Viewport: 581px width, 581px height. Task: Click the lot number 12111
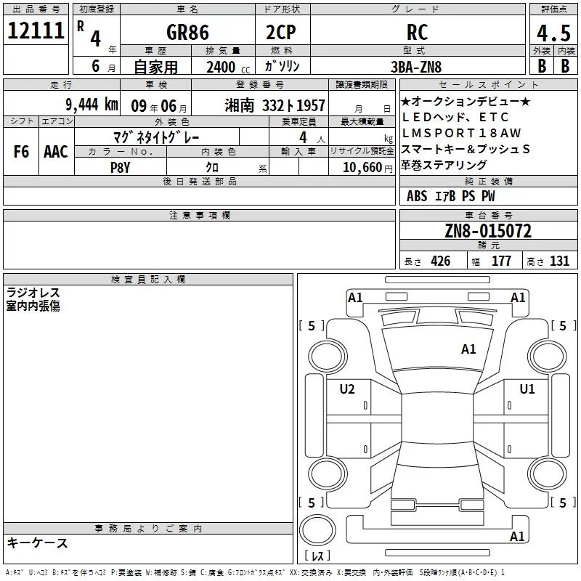tap(36, 31)
